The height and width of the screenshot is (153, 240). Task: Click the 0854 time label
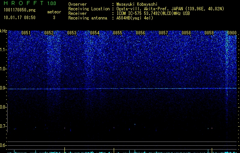coord(95,33)
